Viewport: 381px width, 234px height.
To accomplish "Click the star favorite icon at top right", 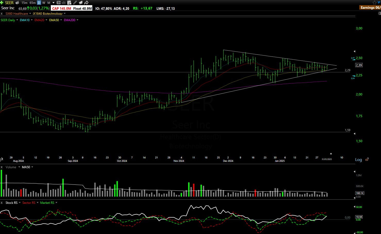I will [x=375, y=2].
